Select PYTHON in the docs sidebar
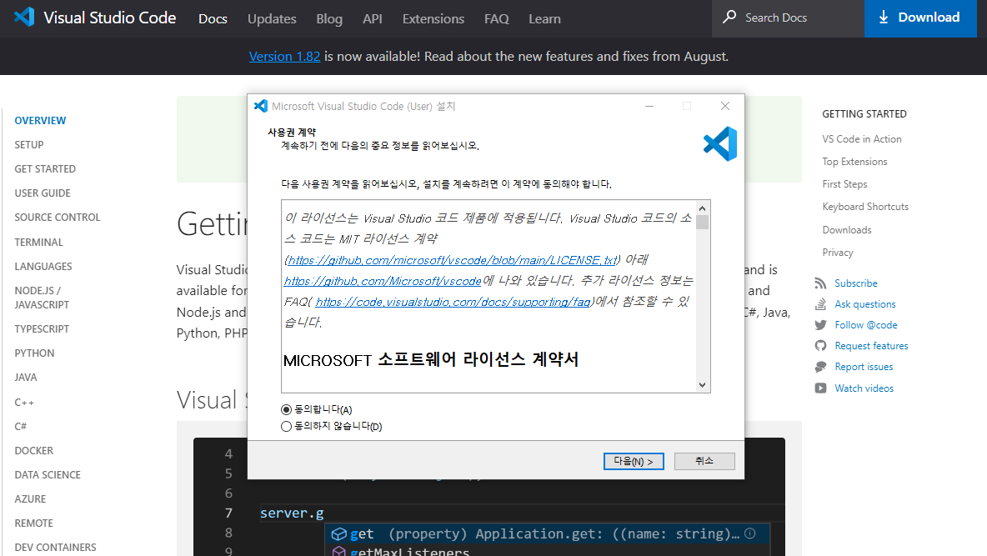987x556 pixels. pos(35,353)
